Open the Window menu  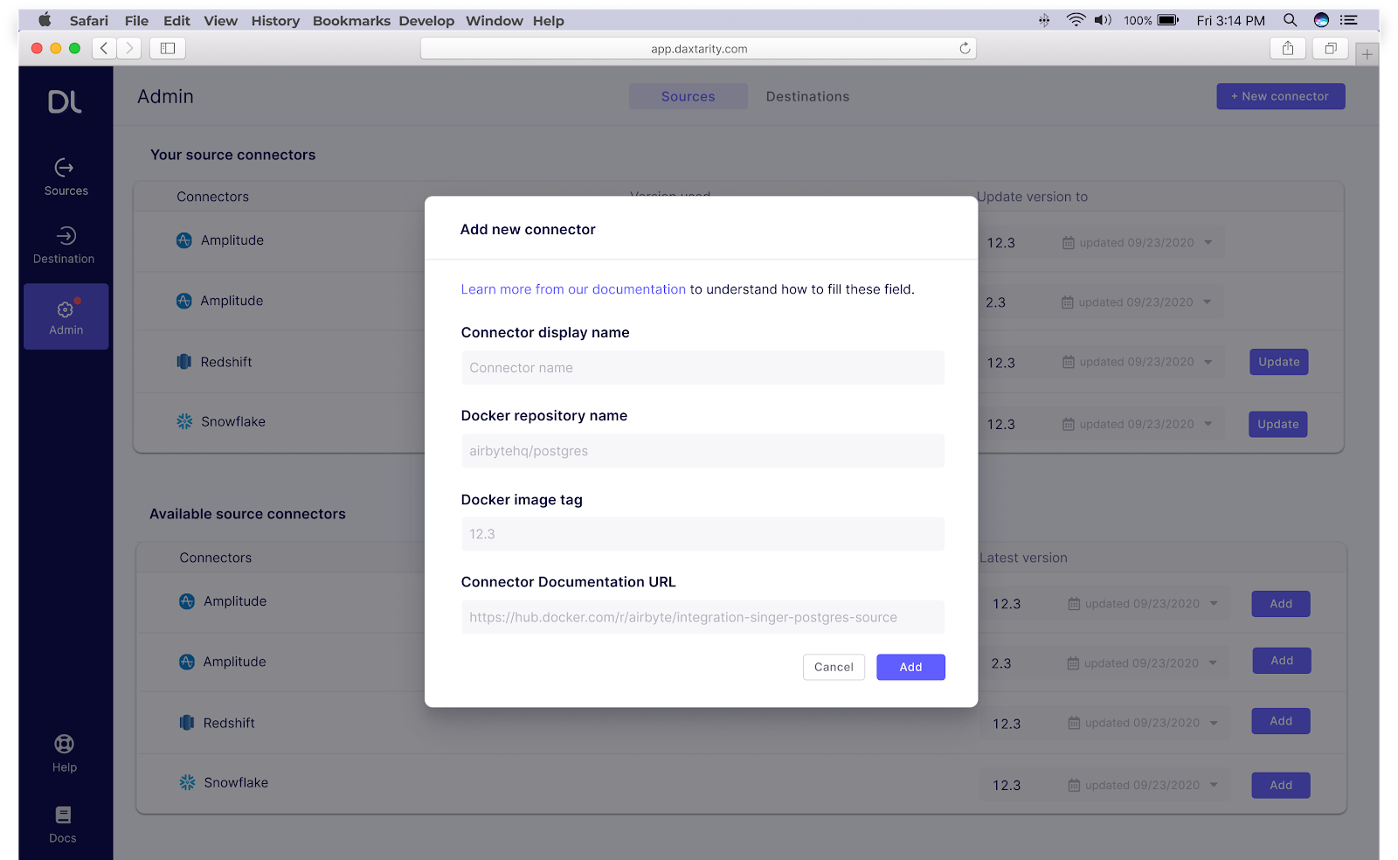[x=494, y=20]
